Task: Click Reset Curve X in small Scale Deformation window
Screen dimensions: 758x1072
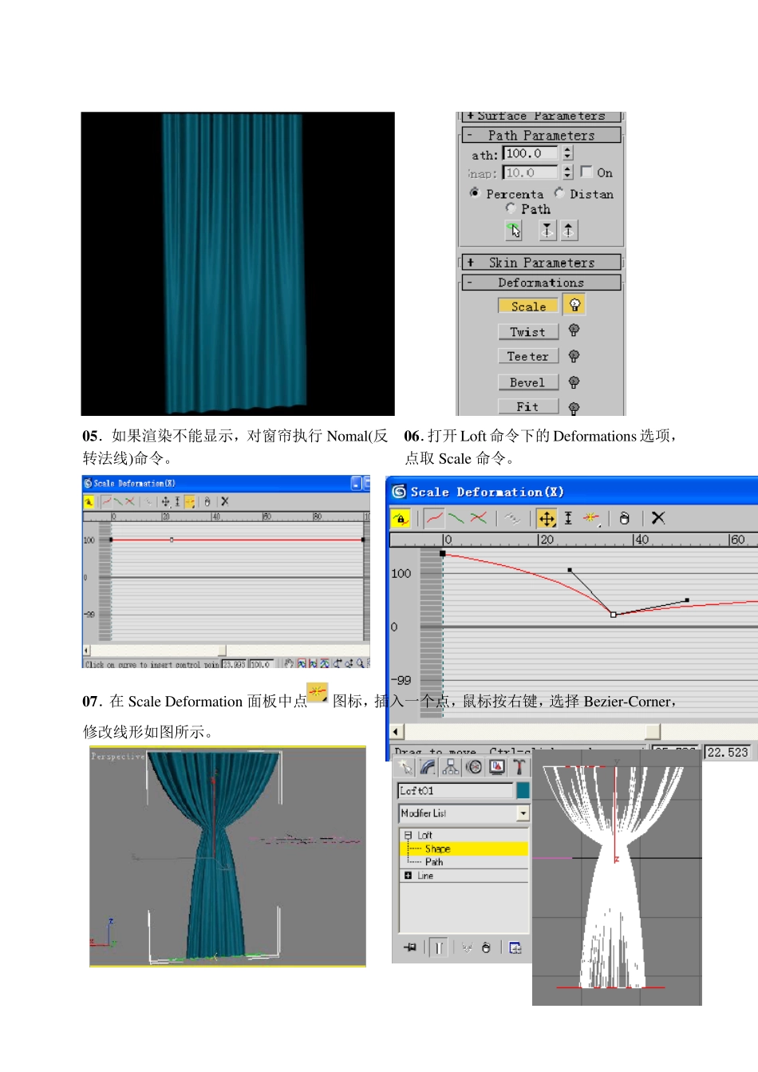Action: [x=225, y=502]
